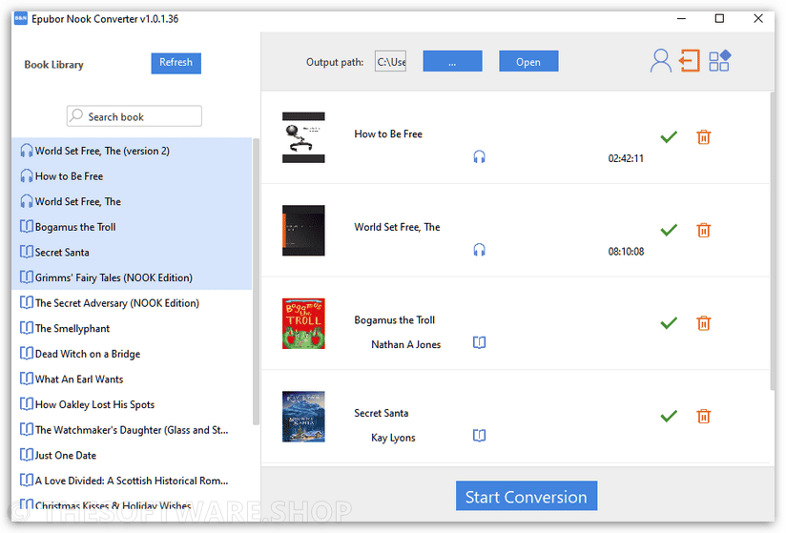Click book icon beside Kay Lyons
Screen dimensions: 786x533
[x=479, y=436]
